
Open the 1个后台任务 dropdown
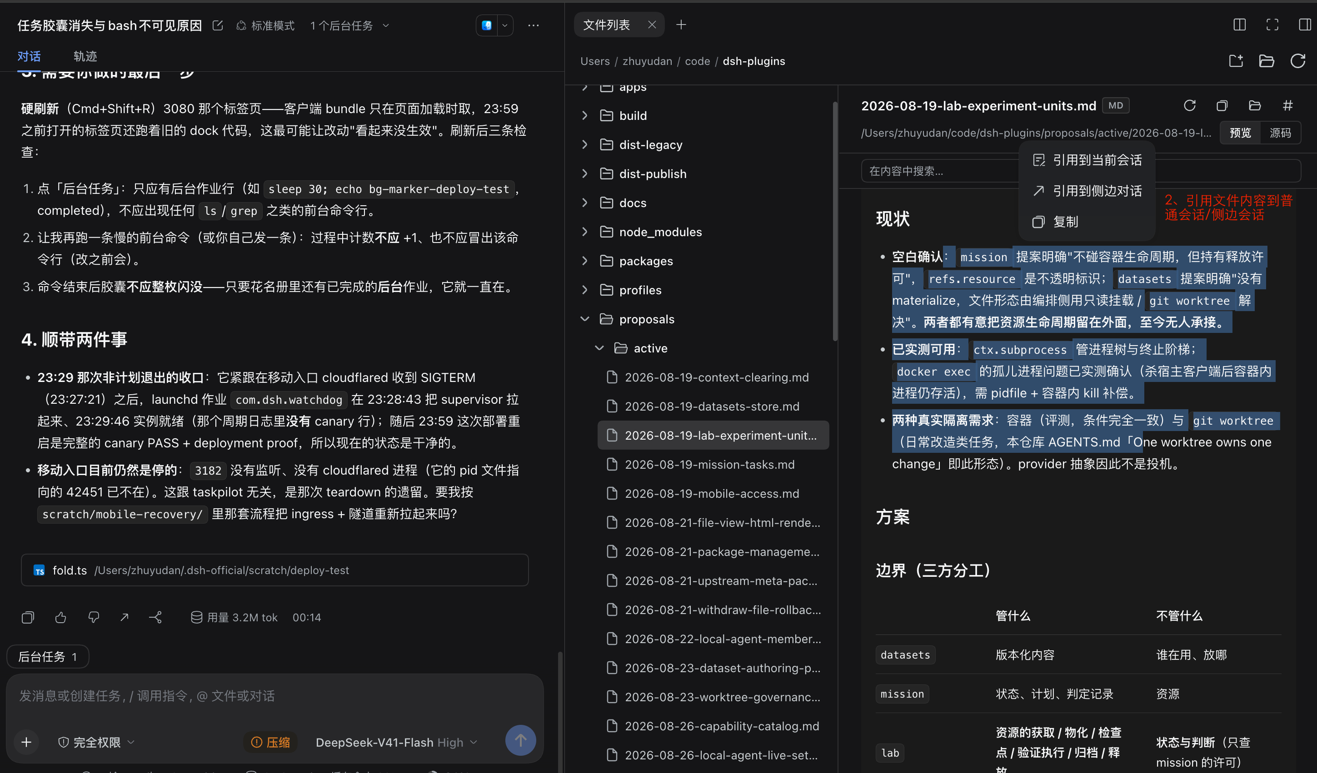pyautogui.click(x=349, y=25)
